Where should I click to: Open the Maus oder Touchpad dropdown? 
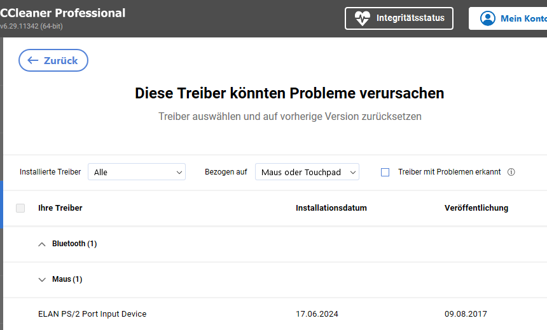(307, 172)
